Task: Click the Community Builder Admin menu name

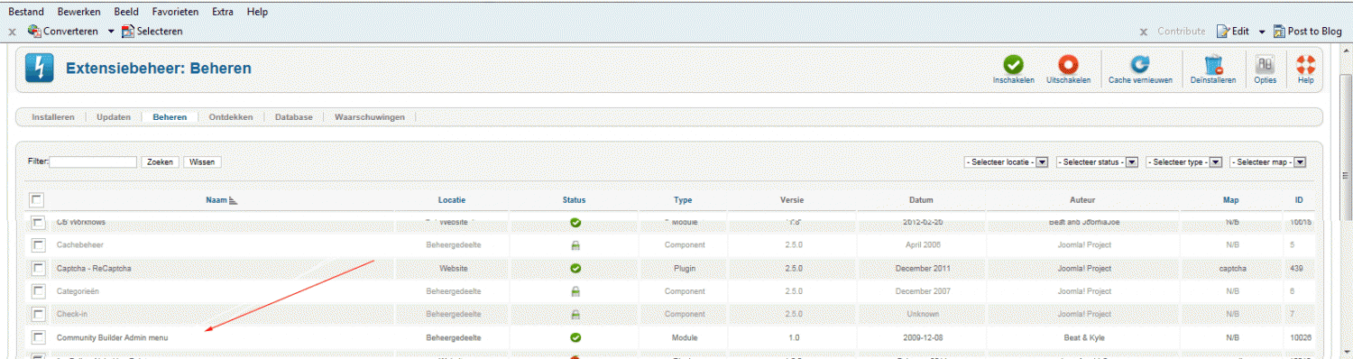Action: pos(112,337)
